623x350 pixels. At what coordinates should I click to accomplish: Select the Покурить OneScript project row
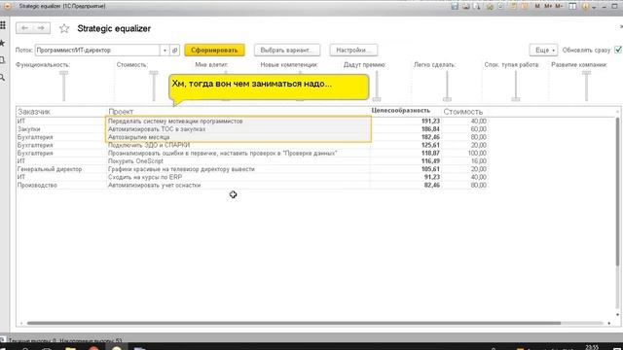[x=252, y=161]
